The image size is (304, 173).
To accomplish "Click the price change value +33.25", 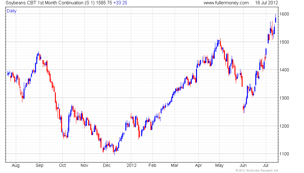I will (x=120, y=3).
